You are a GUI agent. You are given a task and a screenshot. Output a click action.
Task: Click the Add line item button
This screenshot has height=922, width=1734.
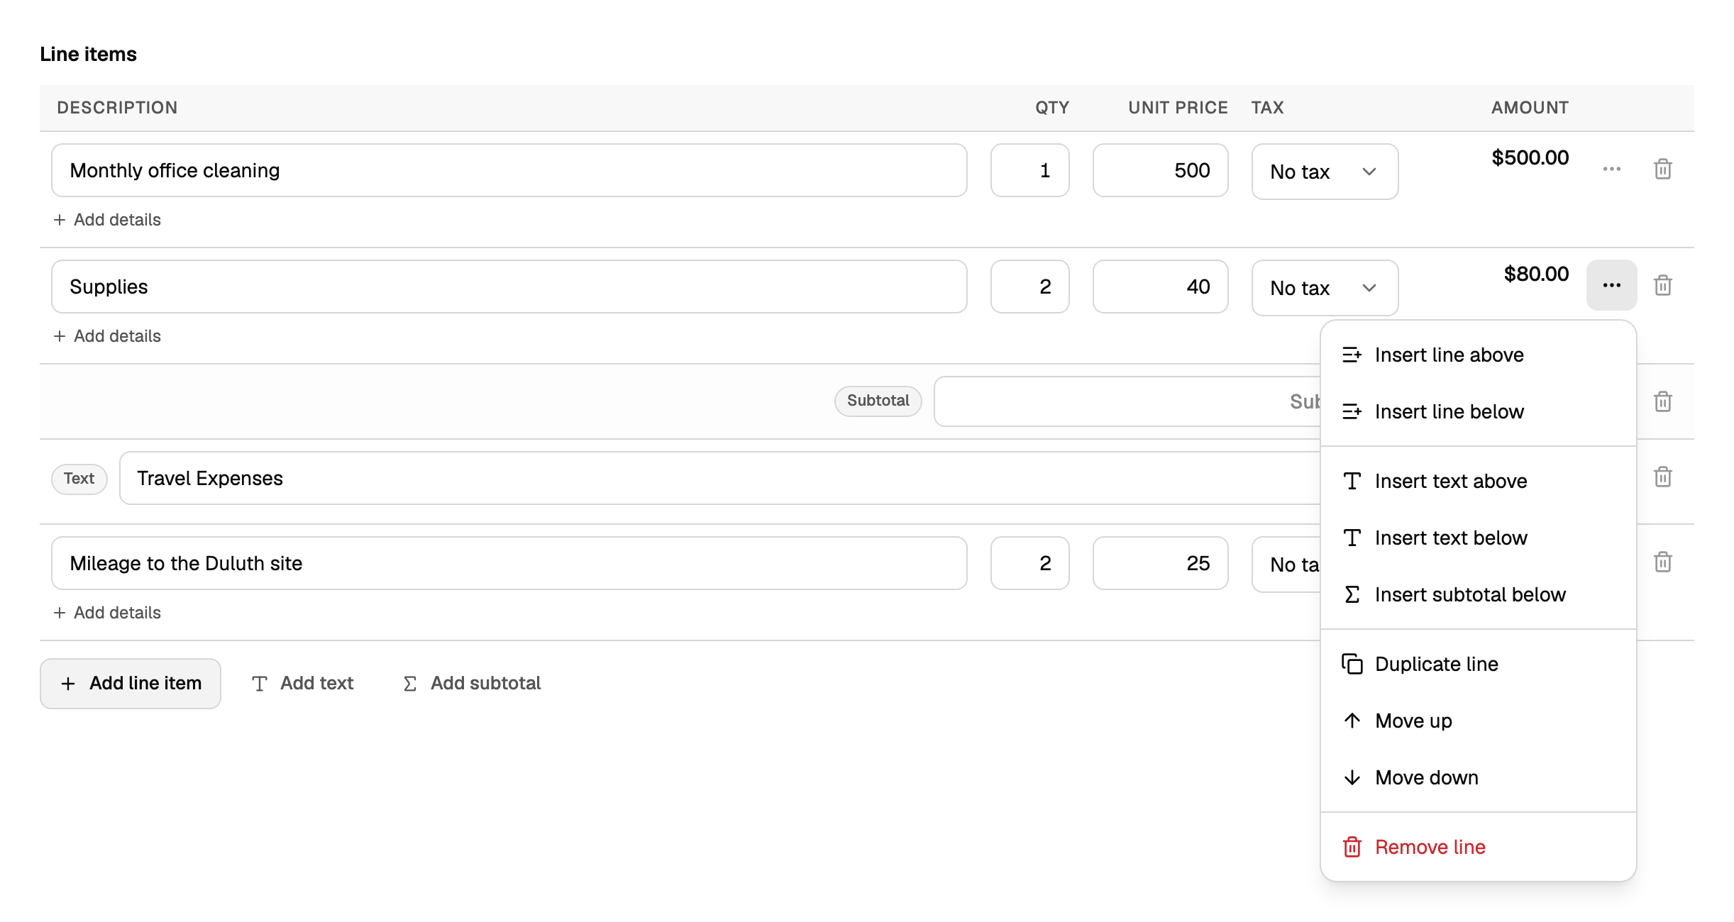tap(131, 683)
